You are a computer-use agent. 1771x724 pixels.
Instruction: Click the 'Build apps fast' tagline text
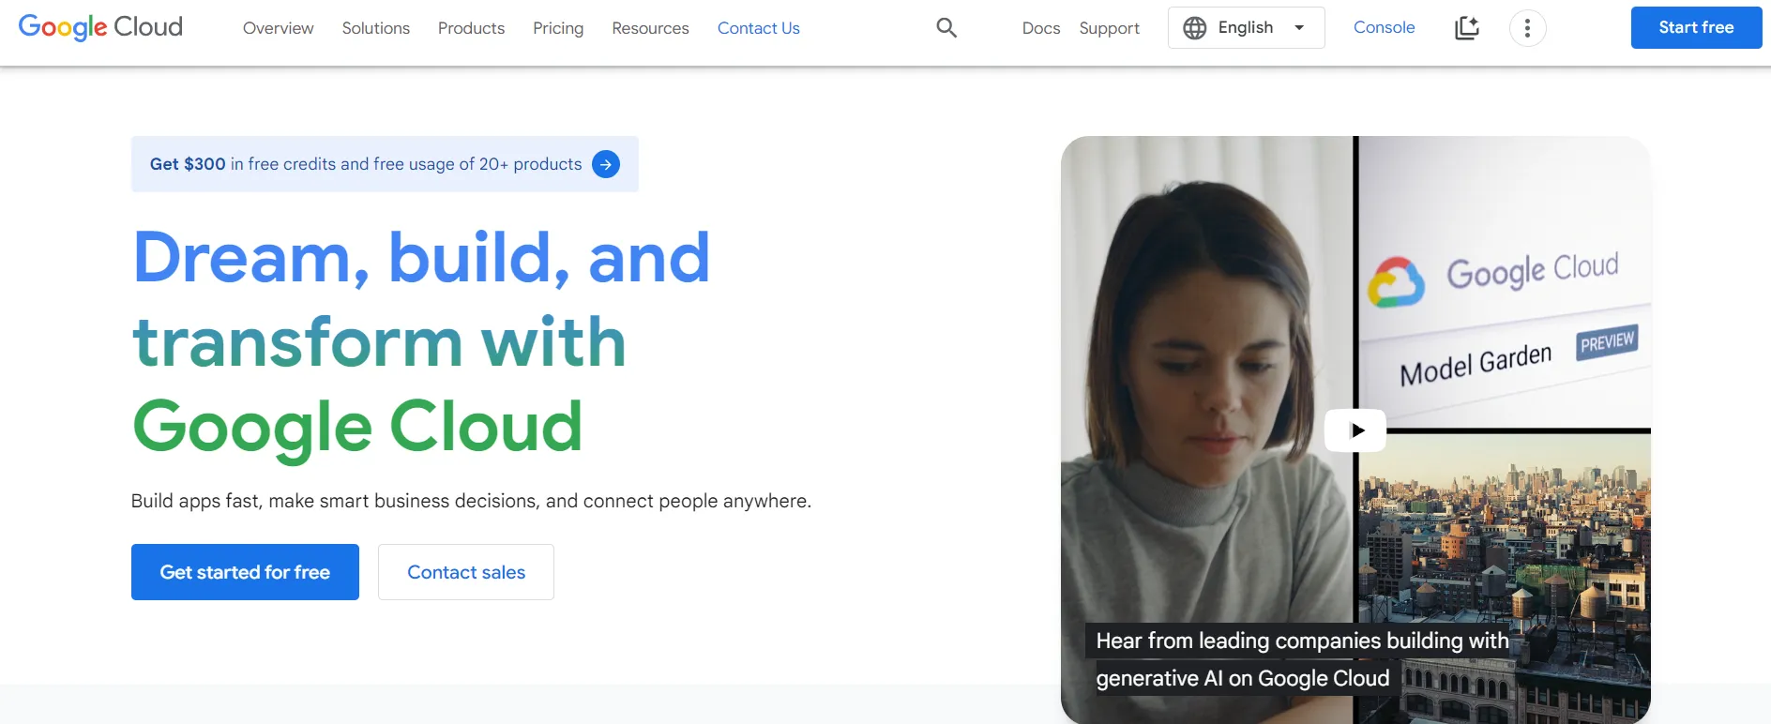[x=471, y=501]
